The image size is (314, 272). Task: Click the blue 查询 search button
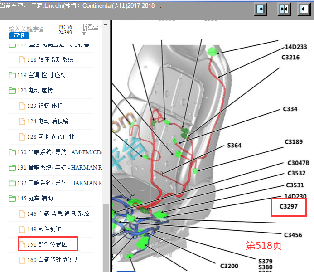[19, 35]
